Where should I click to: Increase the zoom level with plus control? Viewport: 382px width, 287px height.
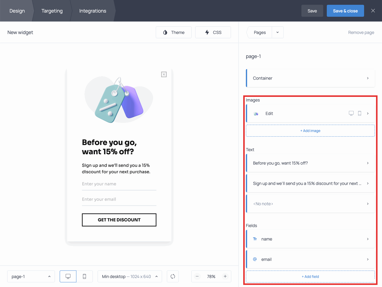tap(225, 276)
